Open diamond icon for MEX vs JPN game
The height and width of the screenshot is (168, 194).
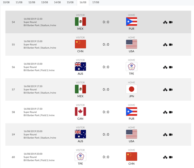pos(165,90)
